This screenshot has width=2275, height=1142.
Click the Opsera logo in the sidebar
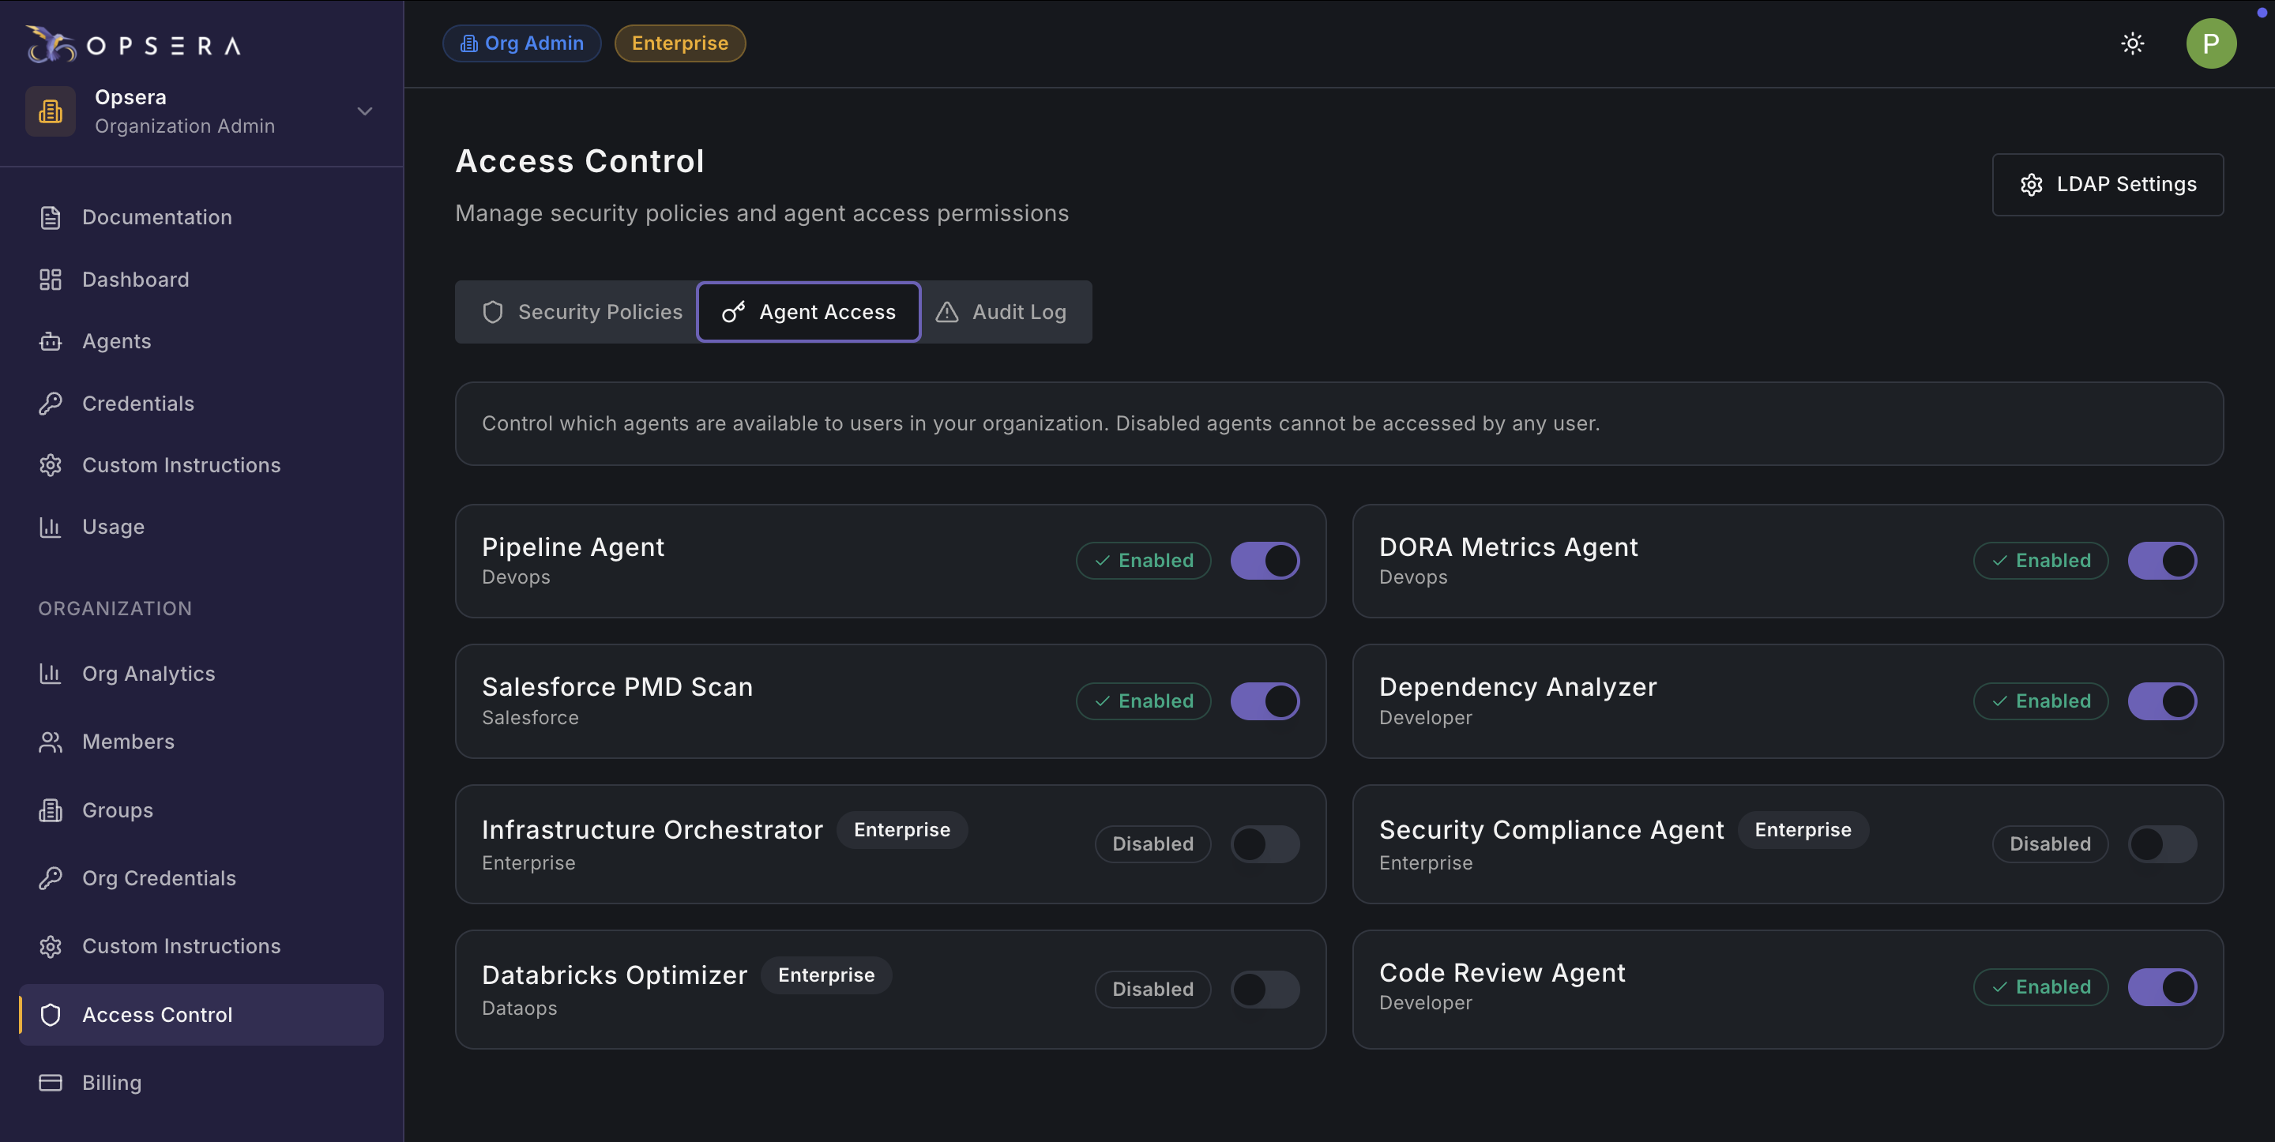134,44
